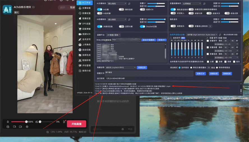
Task: Click the rotate refresh icon in bottom-left toolbar
Action: pyautogui.click(x=8, y=127)
